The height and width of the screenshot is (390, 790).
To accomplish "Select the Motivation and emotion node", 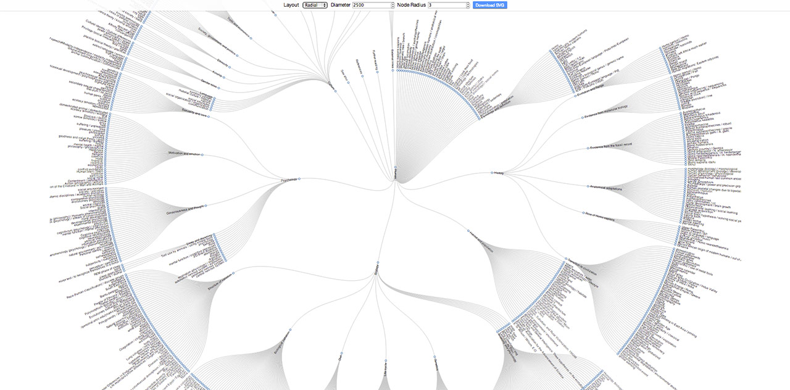I will click(x=202, y=155).
